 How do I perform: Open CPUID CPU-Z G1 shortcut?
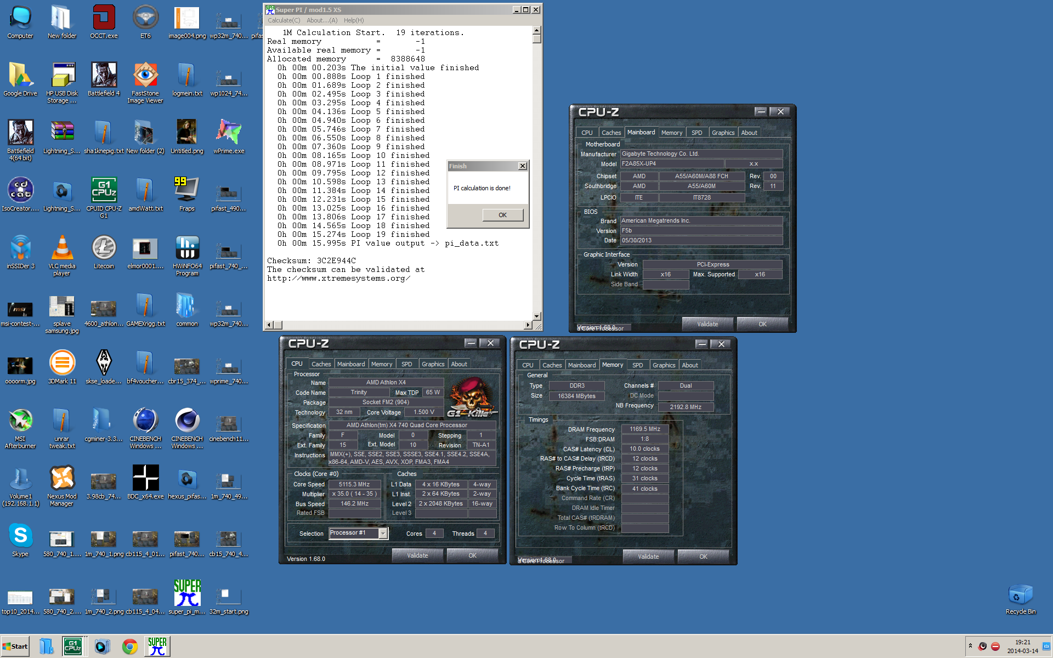(104, 197)
